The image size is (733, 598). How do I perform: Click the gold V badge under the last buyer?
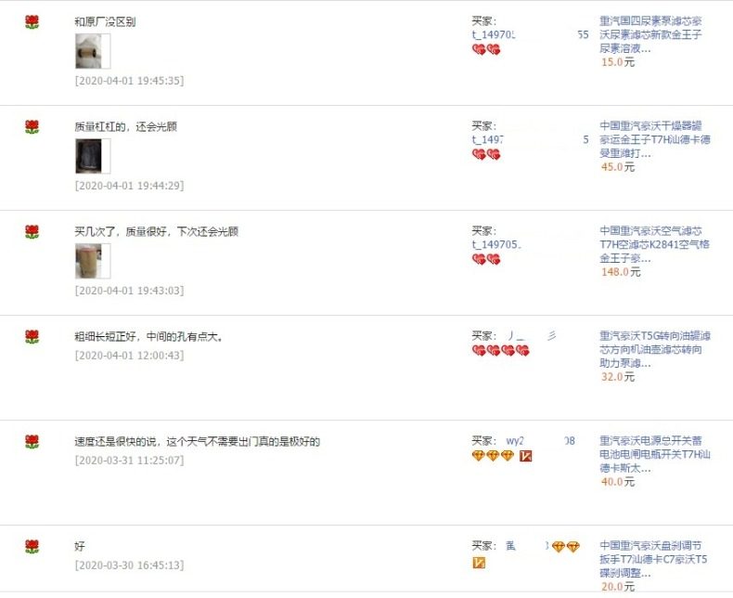479,563
